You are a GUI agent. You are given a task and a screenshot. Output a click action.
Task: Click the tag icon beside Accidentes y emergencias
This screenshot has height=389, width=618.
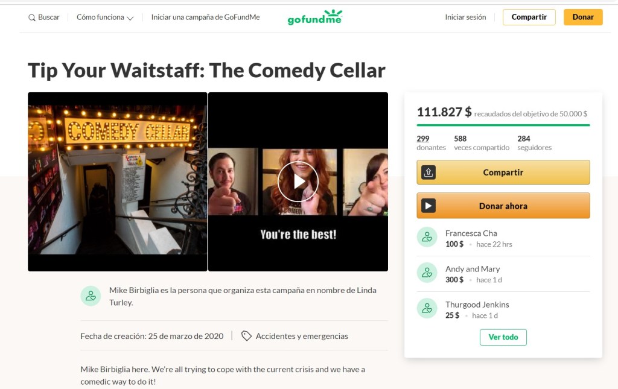click(x=246, y=336)
